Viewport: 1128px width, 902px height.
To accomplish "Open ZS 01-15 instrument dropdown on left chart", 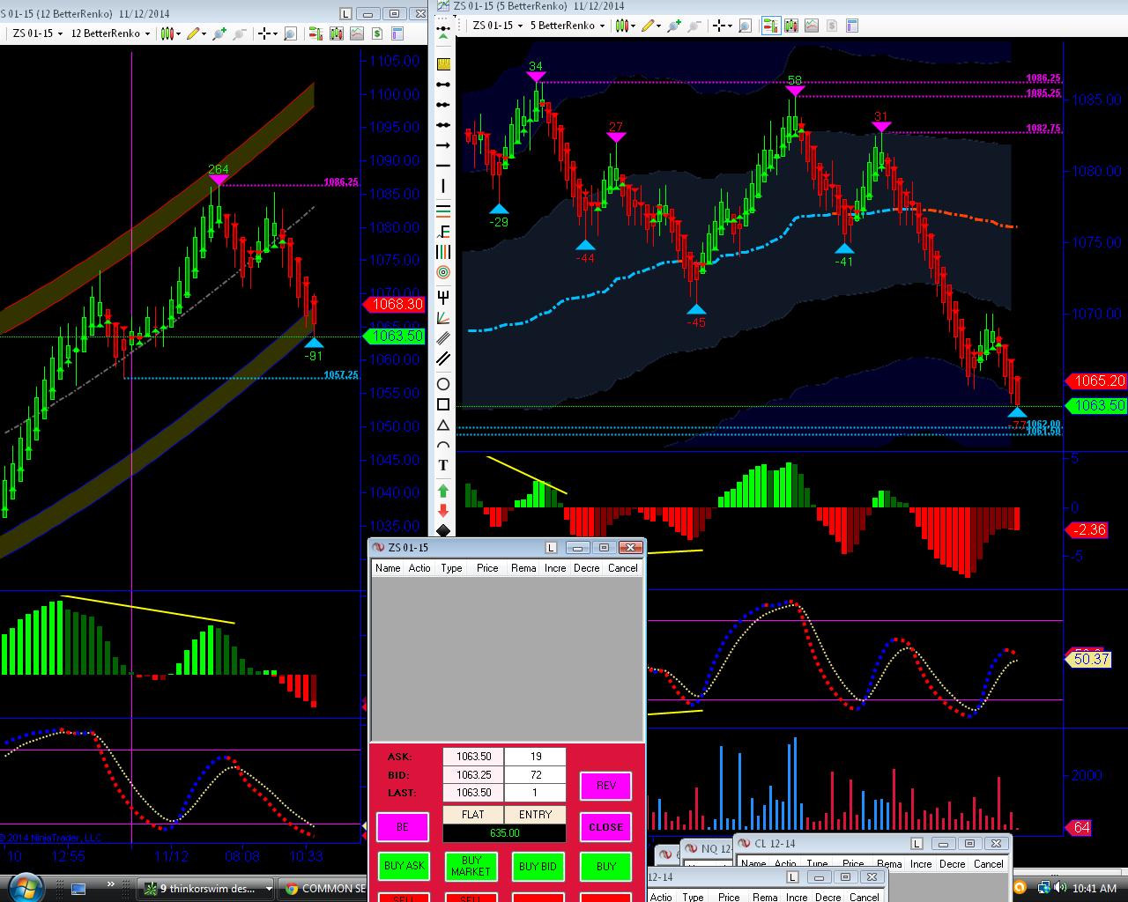I will (36, 33).
